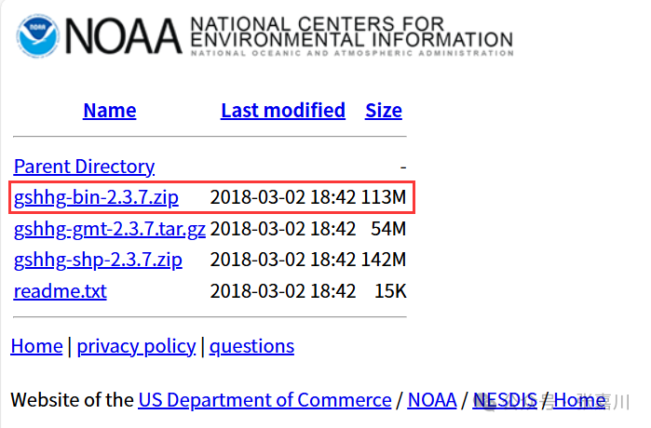Click the National Centers for Environmental Information banner text

click(x=350, y=33)
